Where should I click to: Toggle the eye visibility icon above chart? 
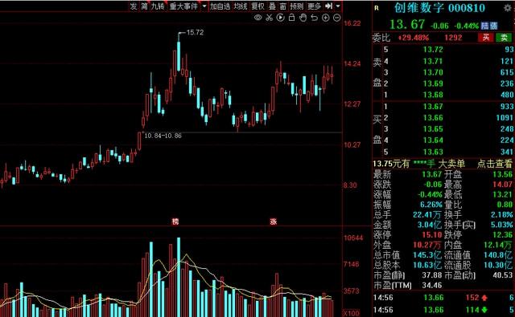tap(258, 18)
